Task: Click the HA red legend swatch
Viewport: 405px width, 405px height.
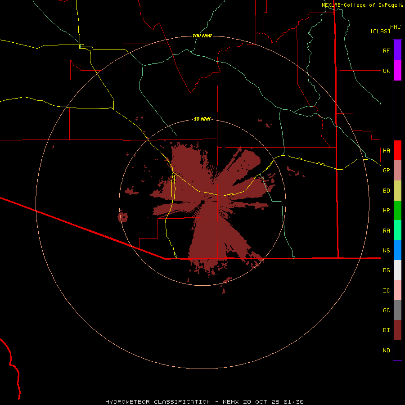Action: click(397, 150)
